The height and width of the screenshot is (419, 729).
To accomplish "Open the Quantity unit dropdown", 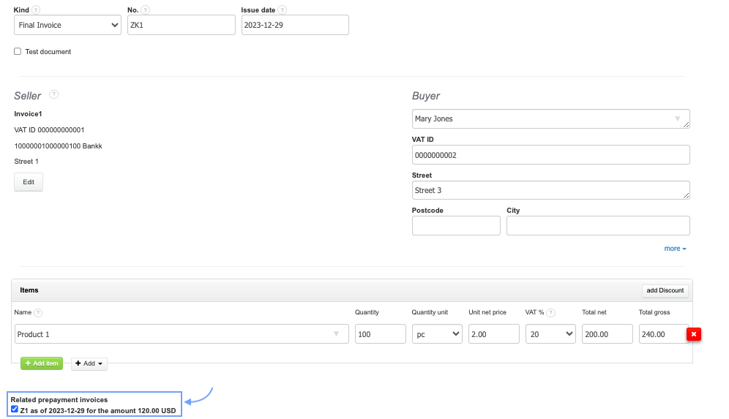I will tap(436, 334).
